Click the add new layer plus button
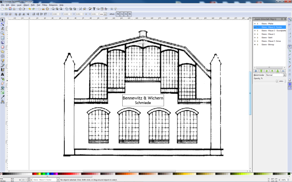This screenshot has height=182, width=292. (256, 71)
